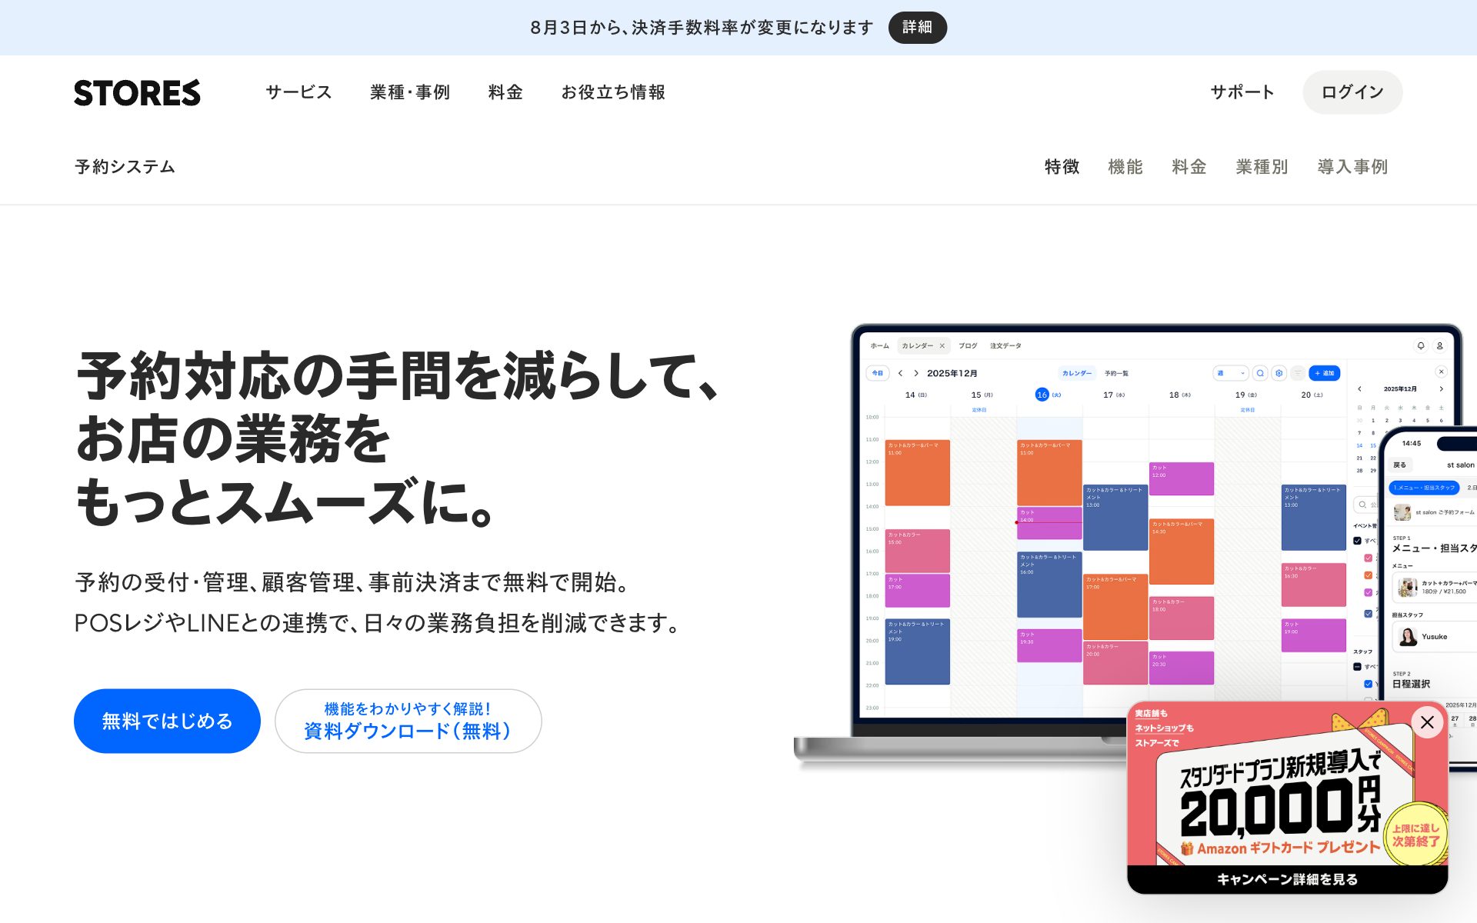
Task: Select the 特徴 sub-navigation tab
Action: click(x=1062, y=167)
